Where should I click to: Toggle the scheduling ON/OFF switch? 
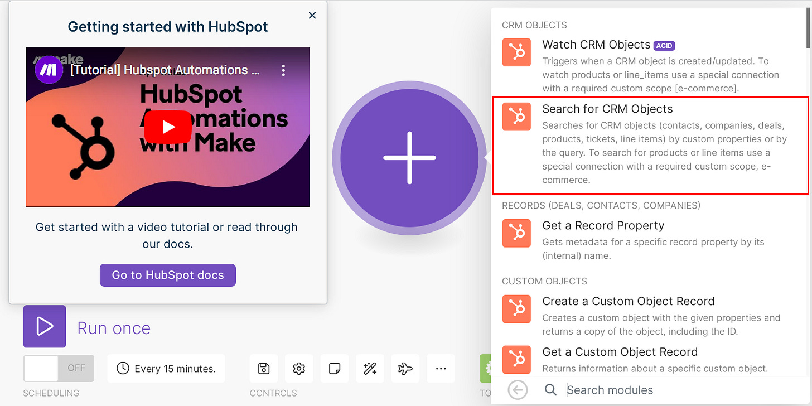click(59, 369)
